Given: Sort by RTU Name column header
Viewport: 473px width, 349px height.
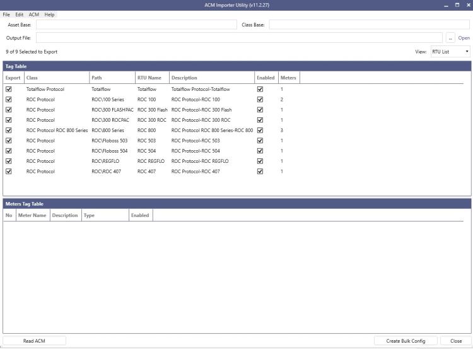Looking at the screenshot, I should pyautogui.click(x=149, y=78).
